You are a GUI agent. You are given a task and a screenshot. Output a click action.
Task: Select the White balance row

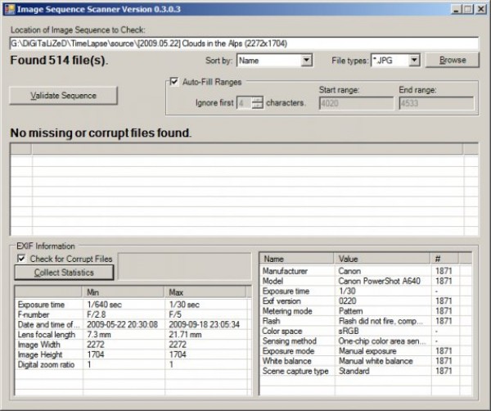(366, 361)
